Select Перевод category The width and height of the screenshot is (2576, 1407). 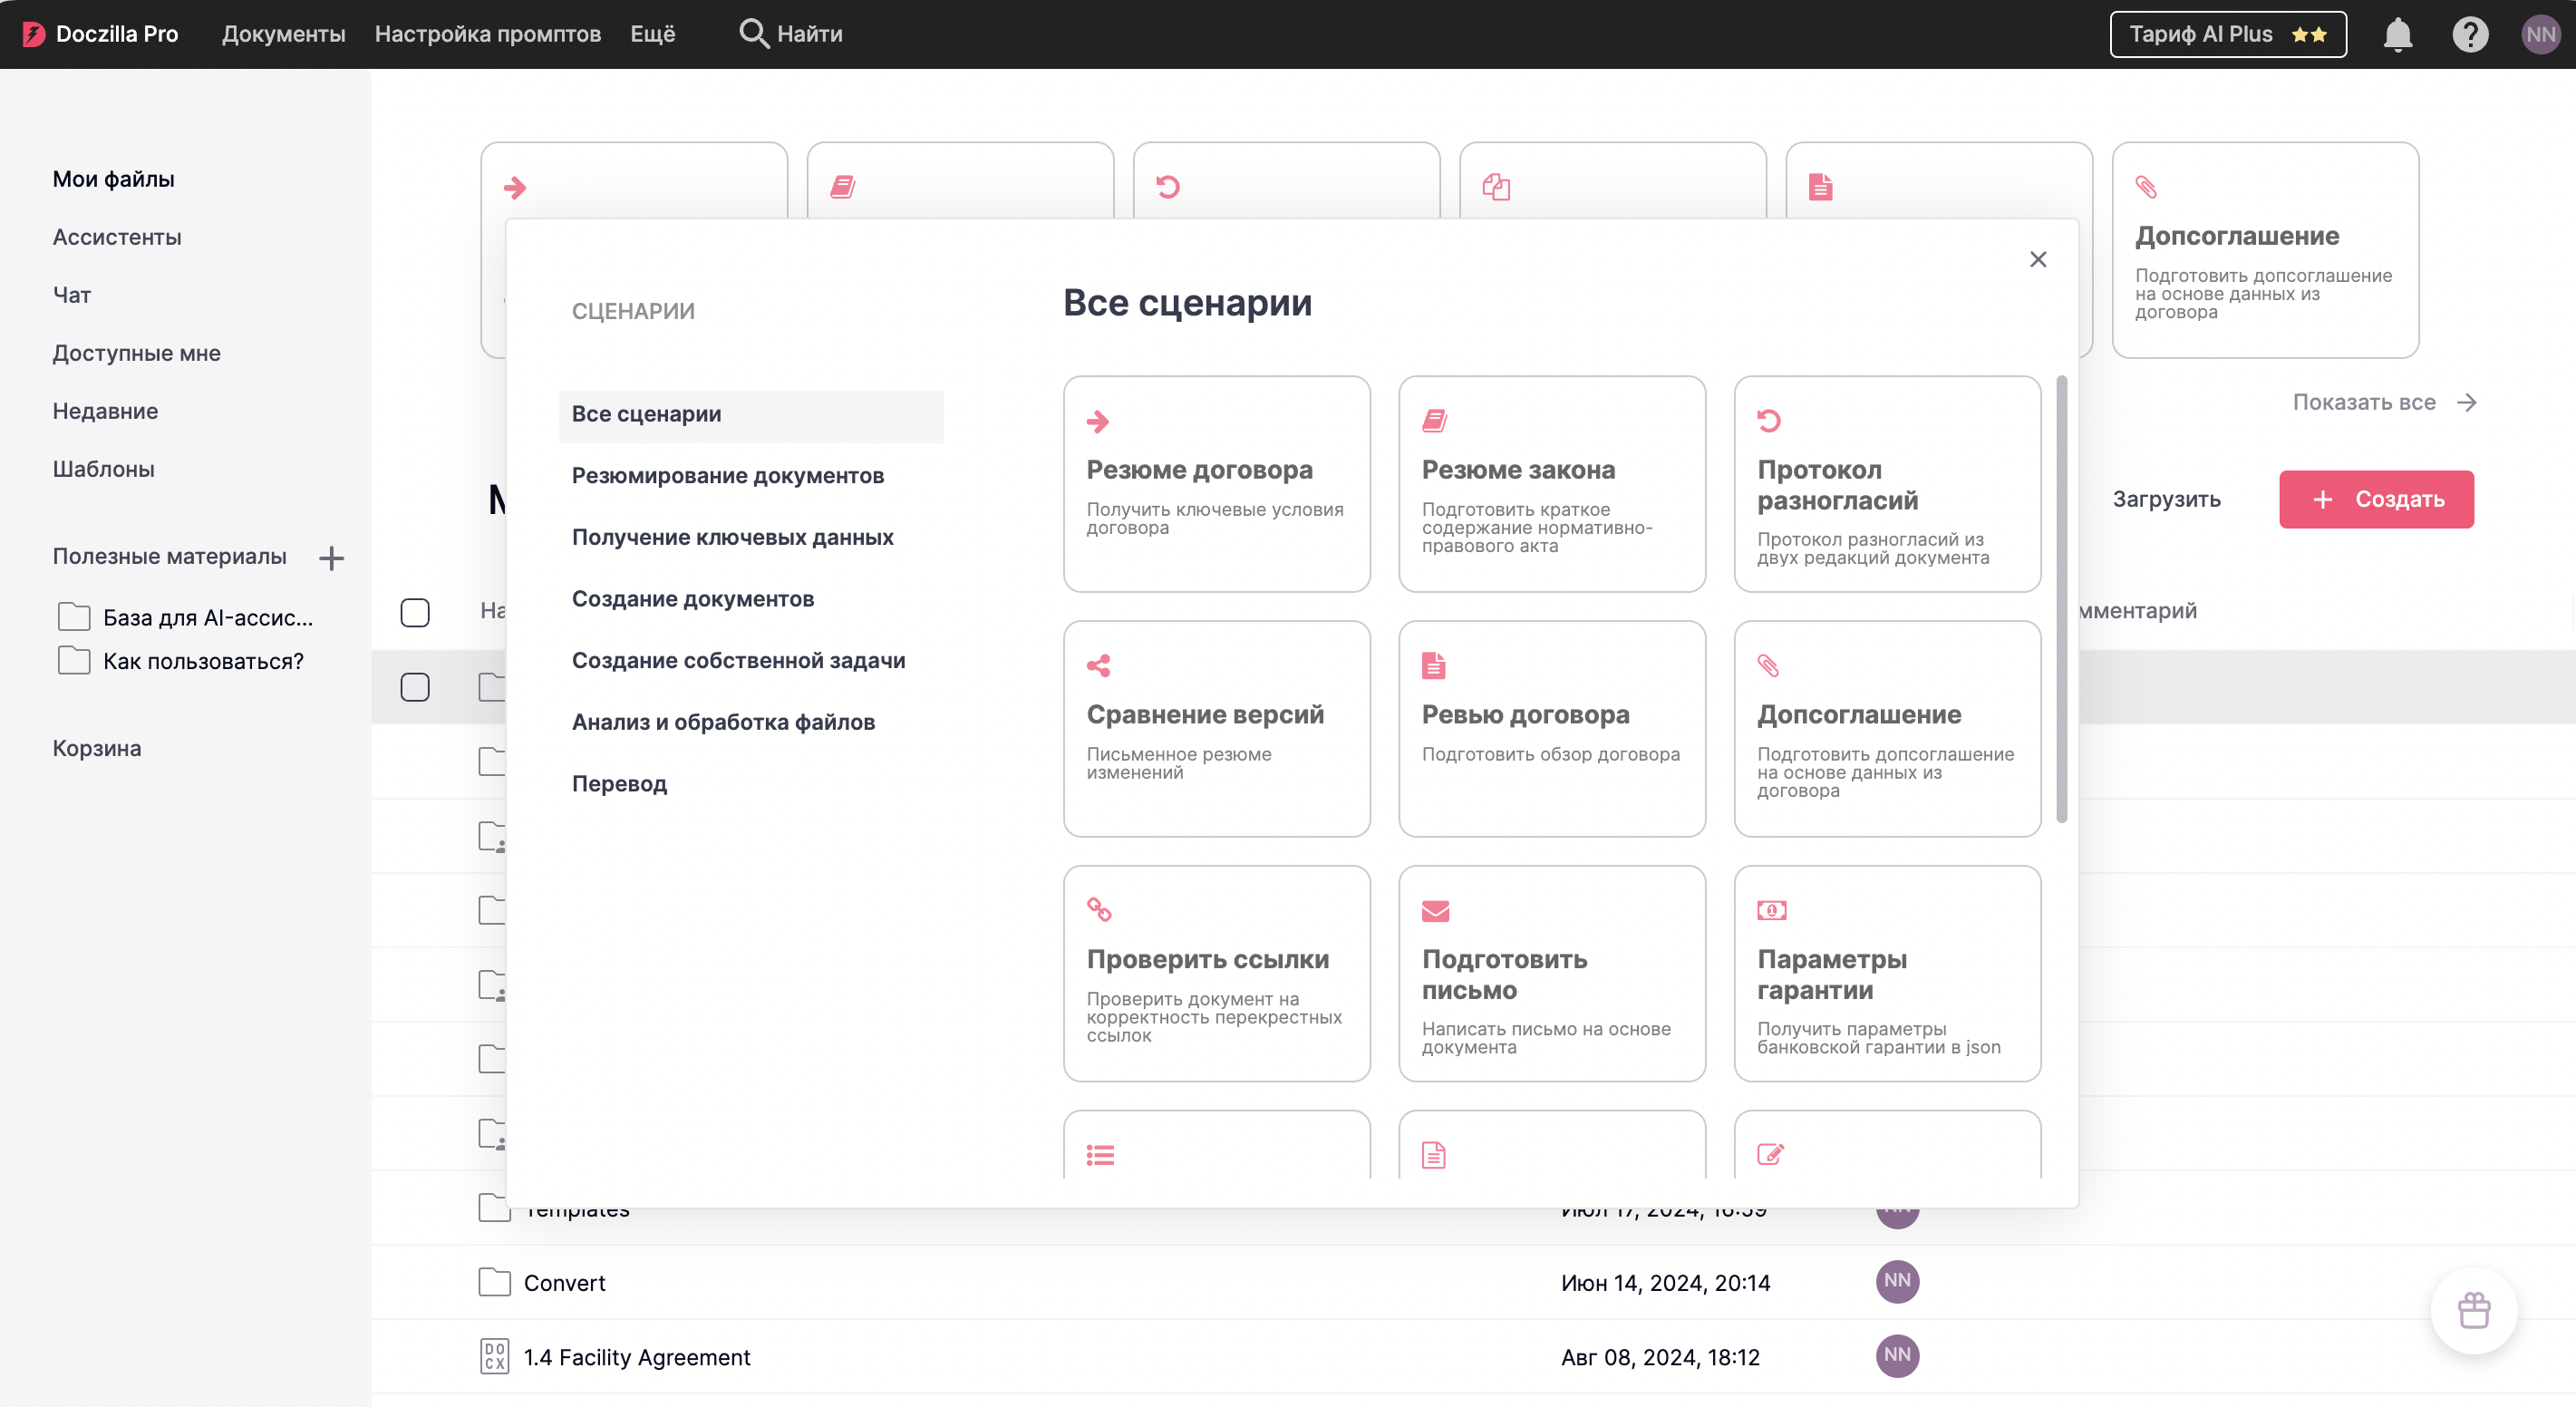620,785
